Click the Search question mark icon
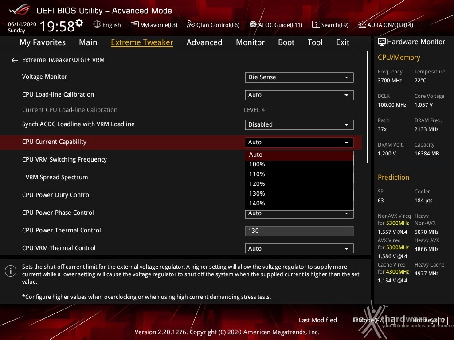 click(x=316, y=25)
